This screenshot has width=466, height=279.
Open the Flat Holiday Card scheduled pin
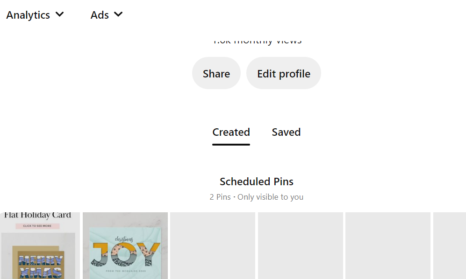pyautogui.click(x=40, y=245)
